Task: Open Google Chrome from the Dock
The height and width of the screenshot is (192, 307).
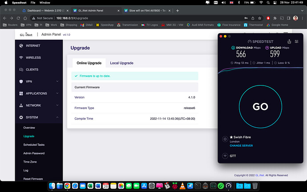Action: click(67, 186)
